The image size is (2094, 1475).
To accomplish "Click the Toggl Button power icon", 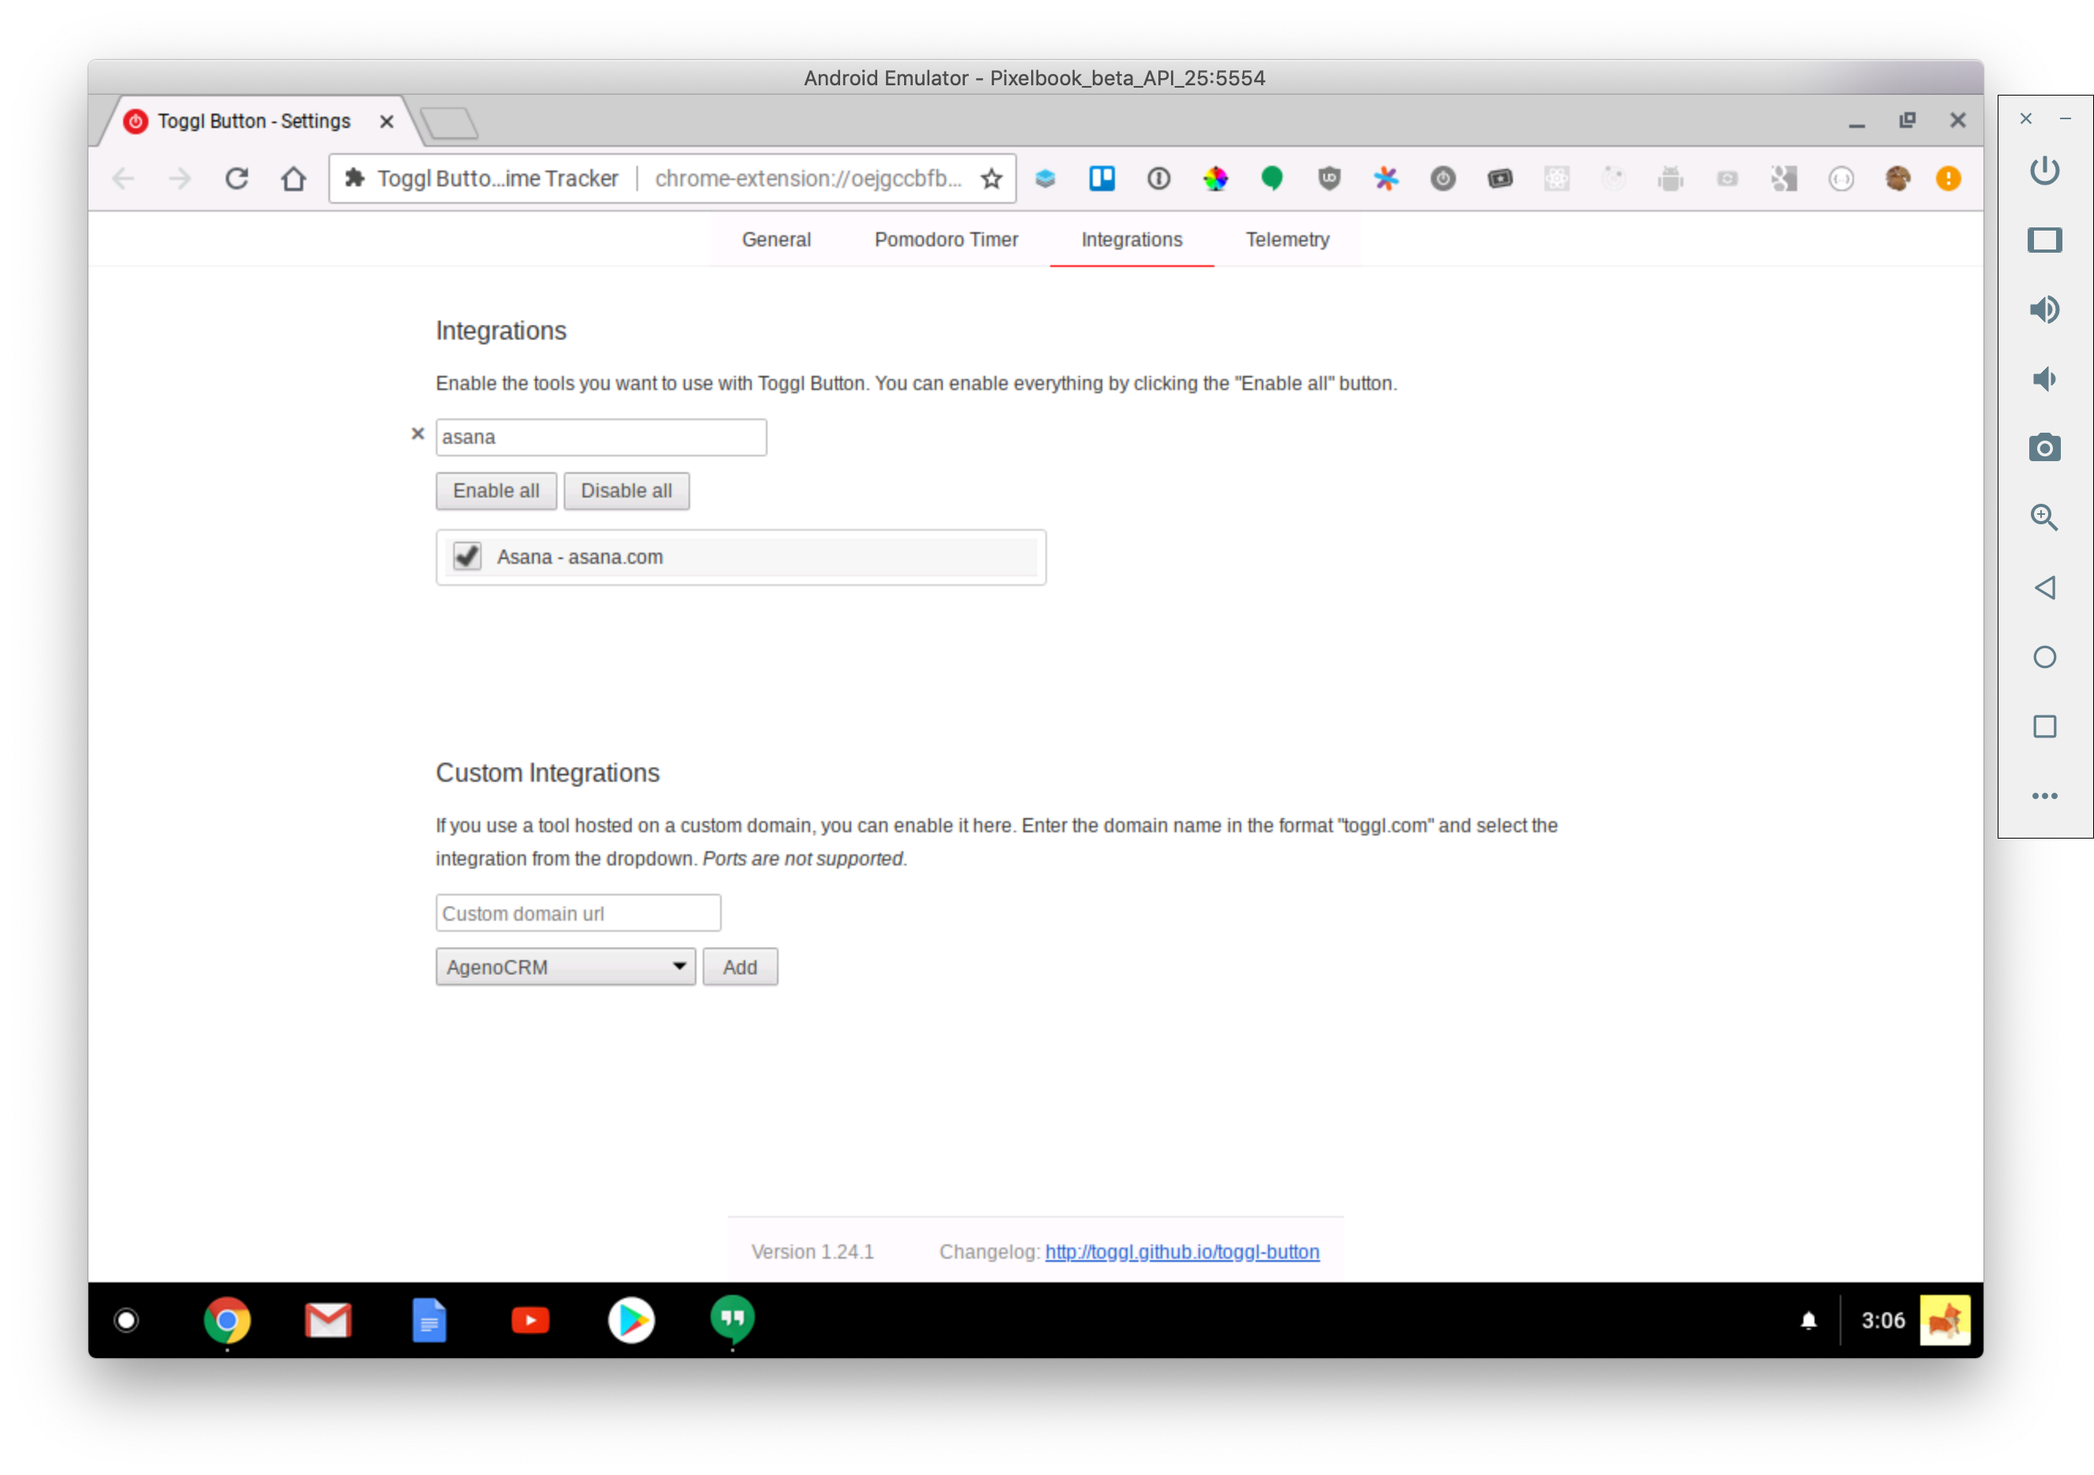I will coord(1443,178).
